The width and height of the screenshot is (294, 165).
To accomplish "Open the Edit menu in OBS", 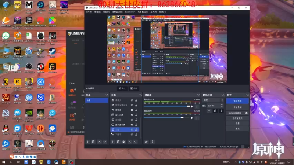I will (x=97, y=12).
